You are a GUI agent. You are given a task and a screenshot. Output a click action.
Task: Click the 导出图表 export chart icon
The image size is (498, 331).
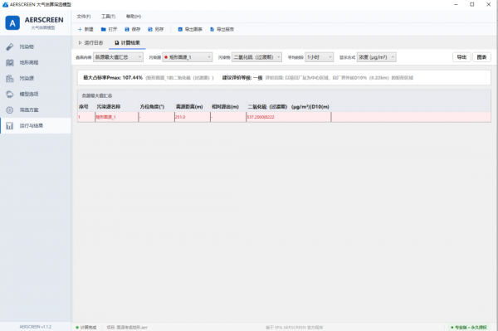click(x=180, y=29)
